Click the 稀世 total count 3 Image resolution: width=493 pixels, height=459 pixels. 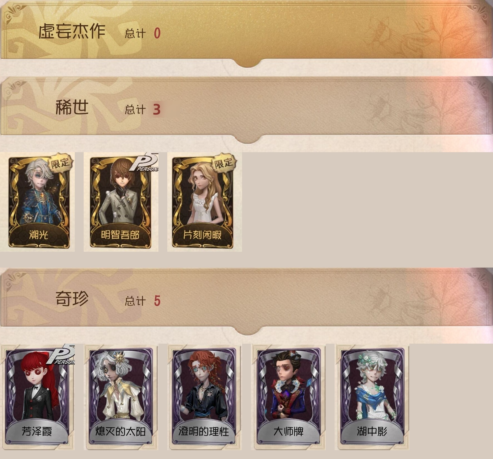click(157, 110)
